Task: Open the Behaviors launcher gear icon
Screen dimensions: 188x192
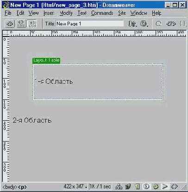Action: tap(156, 187)
